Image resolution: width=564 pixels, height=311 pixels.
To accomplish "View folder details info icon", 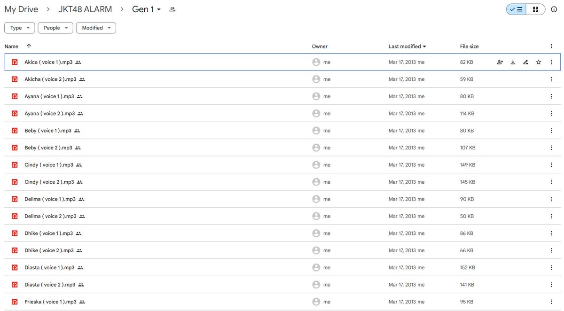I will 554,9.
